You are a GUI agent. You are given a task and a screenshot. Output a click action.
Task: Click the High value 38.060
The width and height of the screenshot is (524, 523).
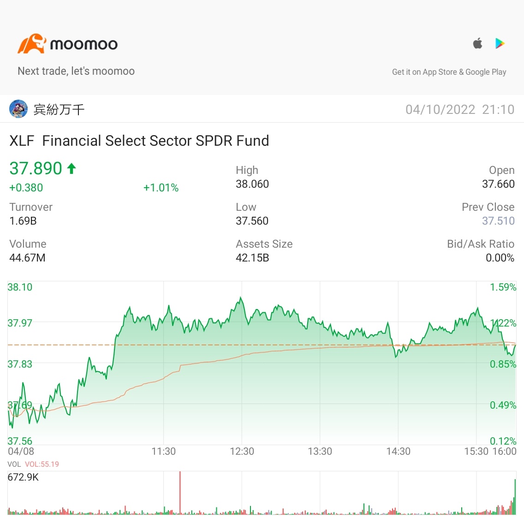[x=252, y=184]
